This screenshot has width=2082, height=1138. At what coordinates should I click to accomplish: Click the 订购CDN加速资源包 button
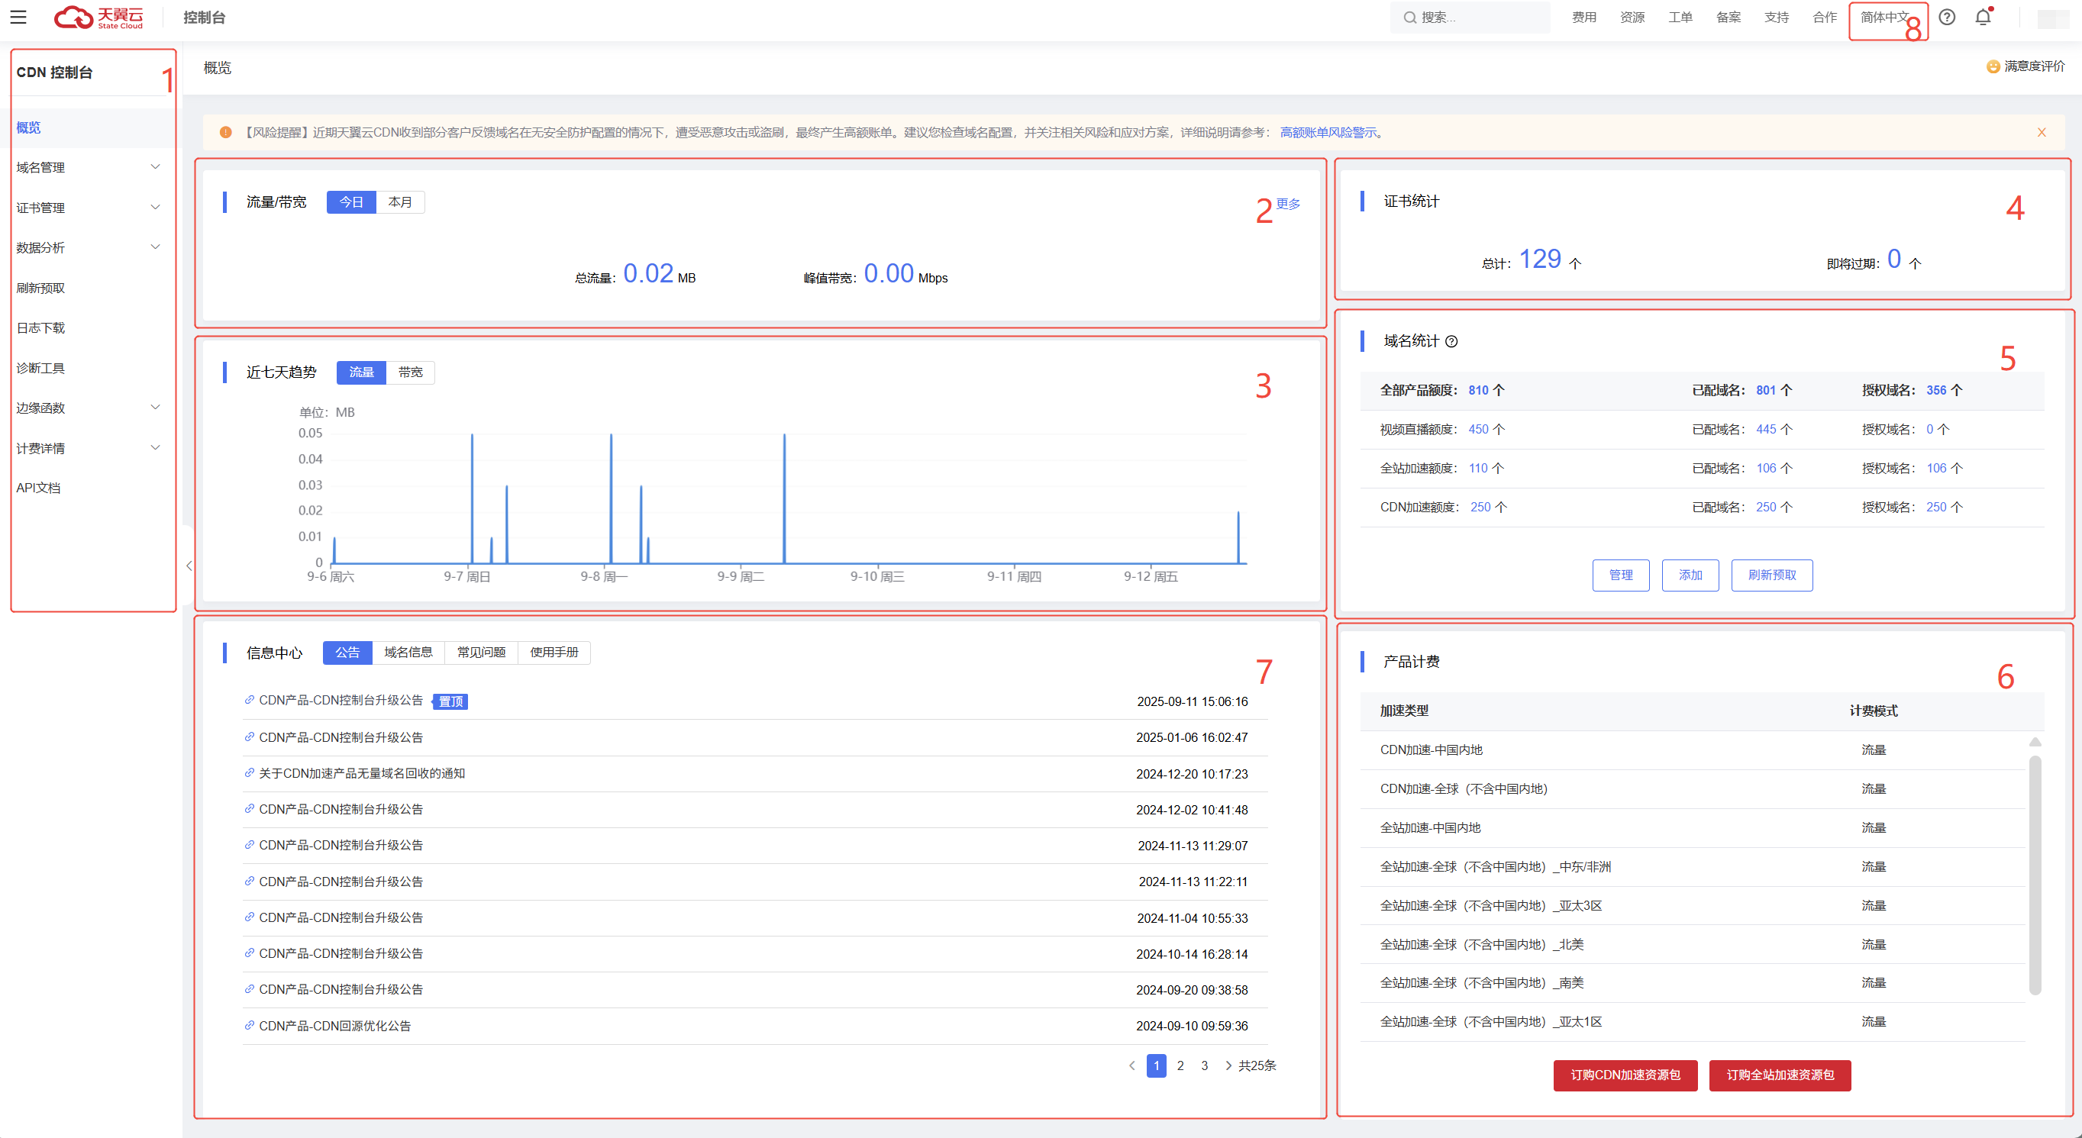point(1625,1075)
